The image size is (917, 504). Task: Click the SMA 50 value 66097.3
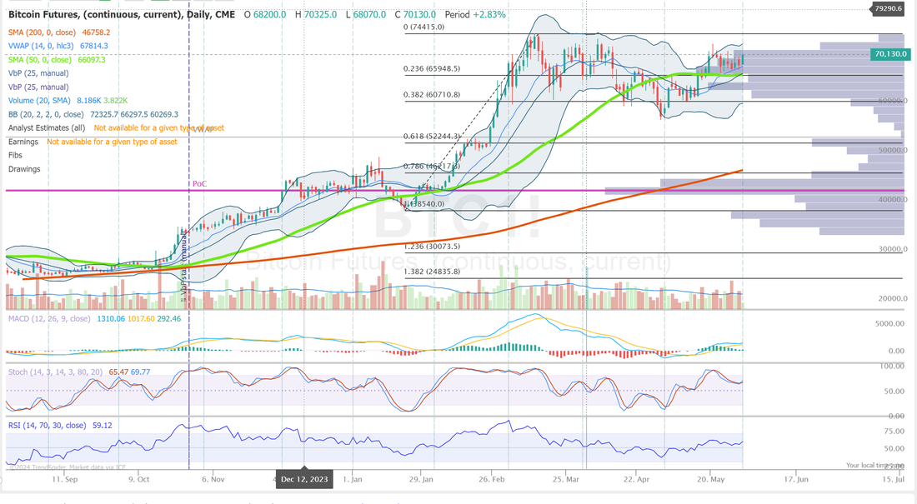click(91, 60)
